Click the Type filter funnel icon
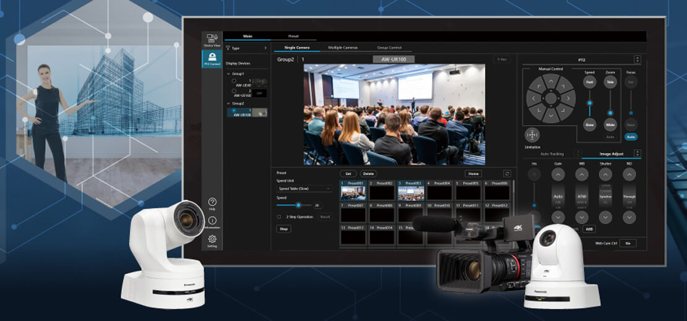This screenshot has height=321, width=687. pyautogui.click(x=228, y=48)
